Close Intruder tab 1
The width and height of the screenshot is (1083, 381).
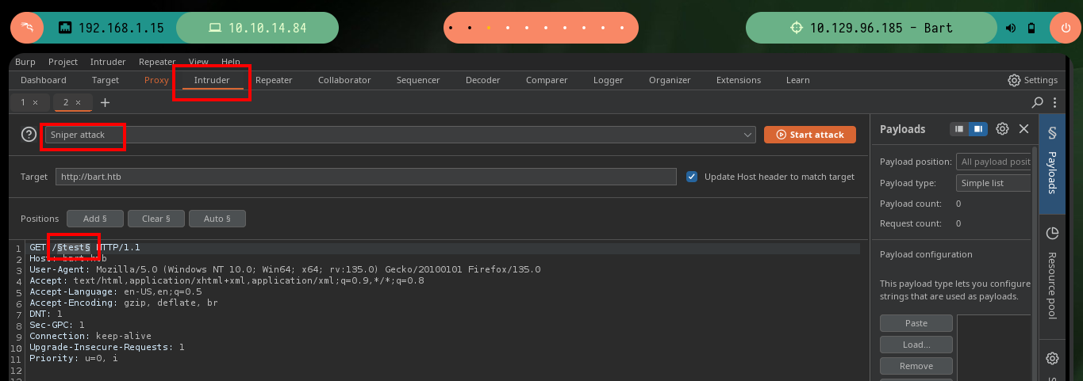[35, 103]
